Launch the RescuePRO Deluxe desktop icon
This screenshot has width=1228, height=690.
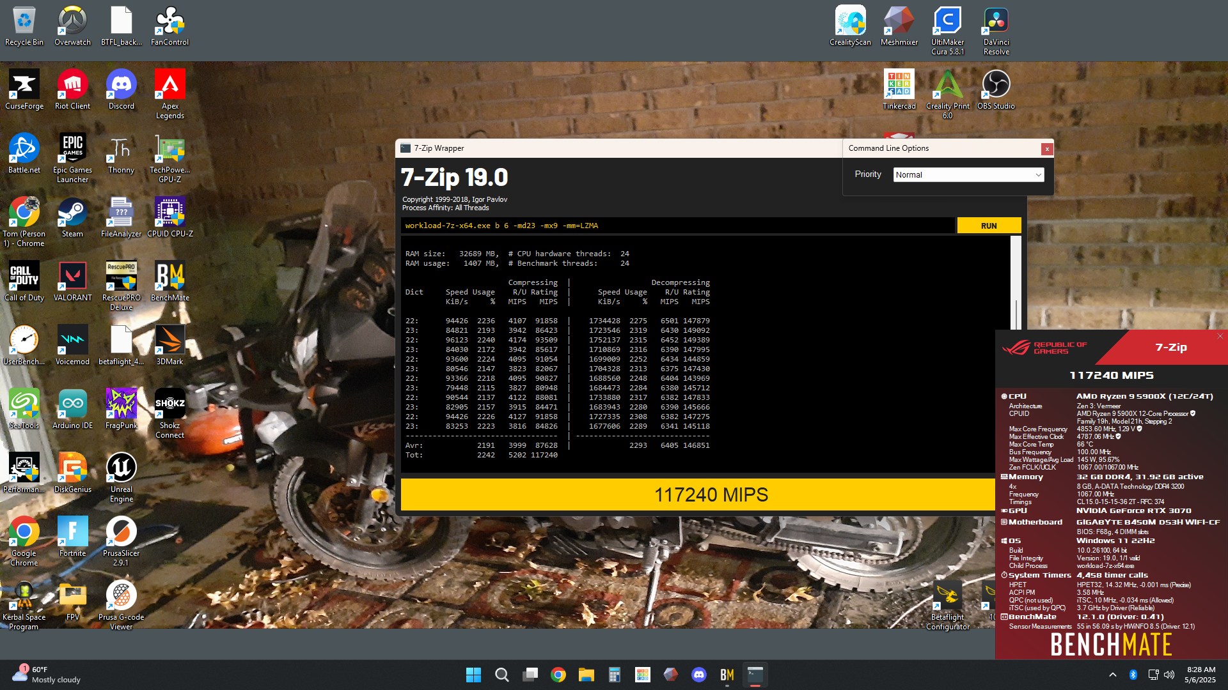pos(121,286)
